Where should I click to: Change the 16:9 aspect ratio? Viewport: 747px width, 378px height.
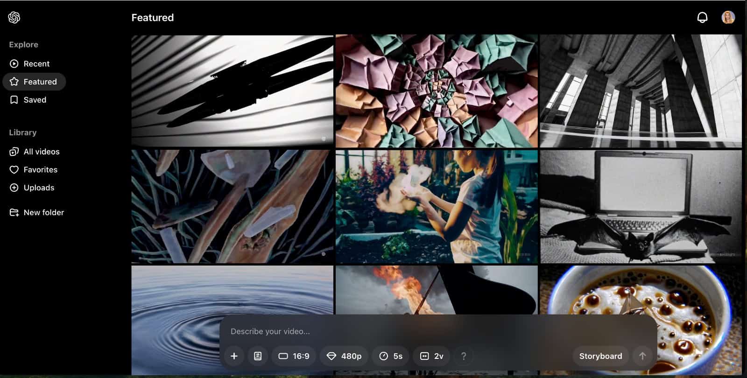tap(294, 356)
